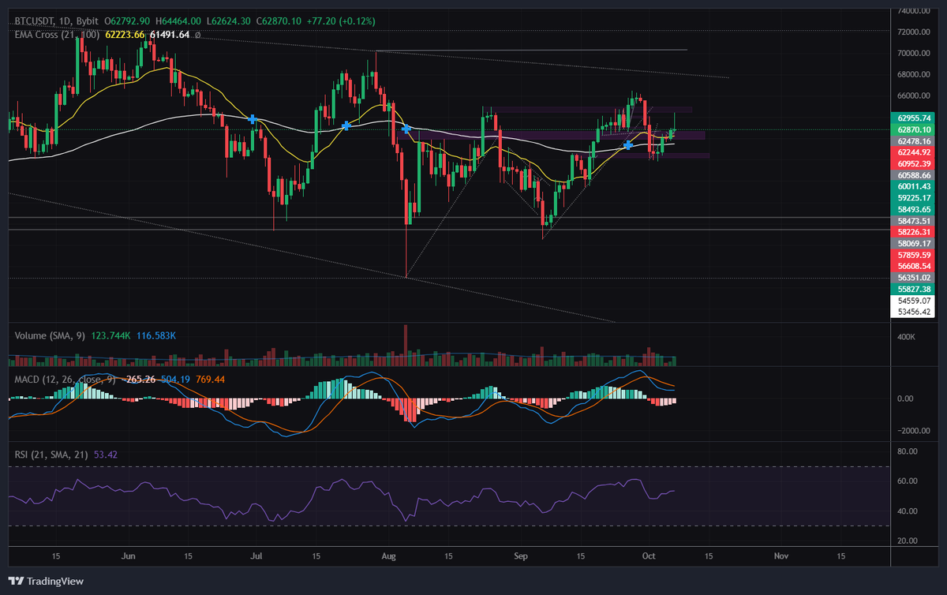Click the EMA cross marker in early August
Screen dimensions: 947x595
tap(406, 129)
